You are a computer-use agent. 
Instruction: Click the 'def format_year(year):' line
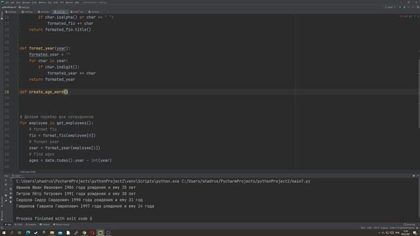click(x=45, y=49)
